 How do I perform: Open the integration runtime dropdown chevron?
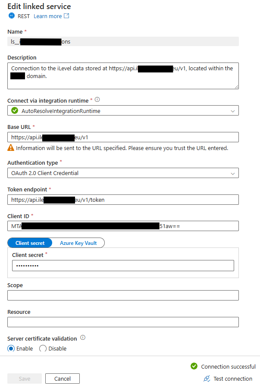[x=233, y=111]
